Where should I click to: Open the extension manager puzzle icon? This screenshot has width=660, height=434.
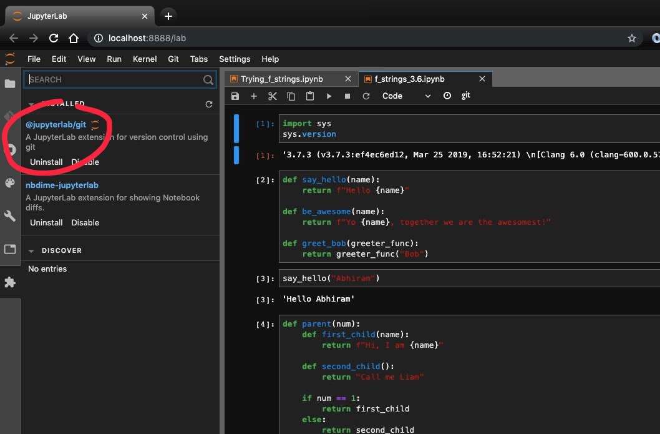[10, 282]
